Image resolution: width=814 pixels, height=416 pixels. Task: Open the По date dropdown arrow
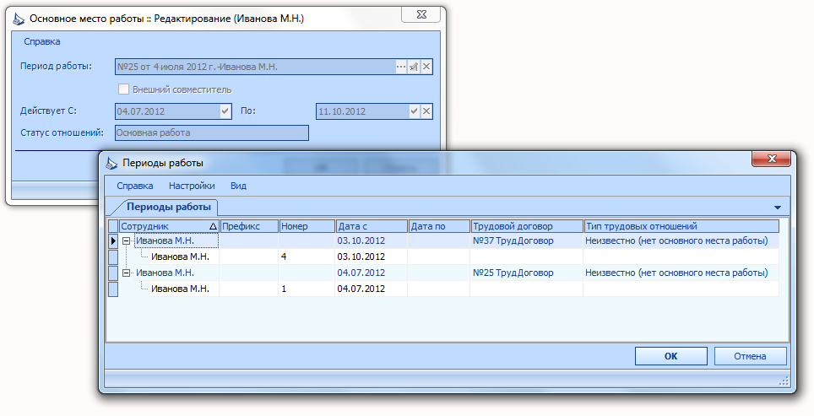tap(414, 111)
